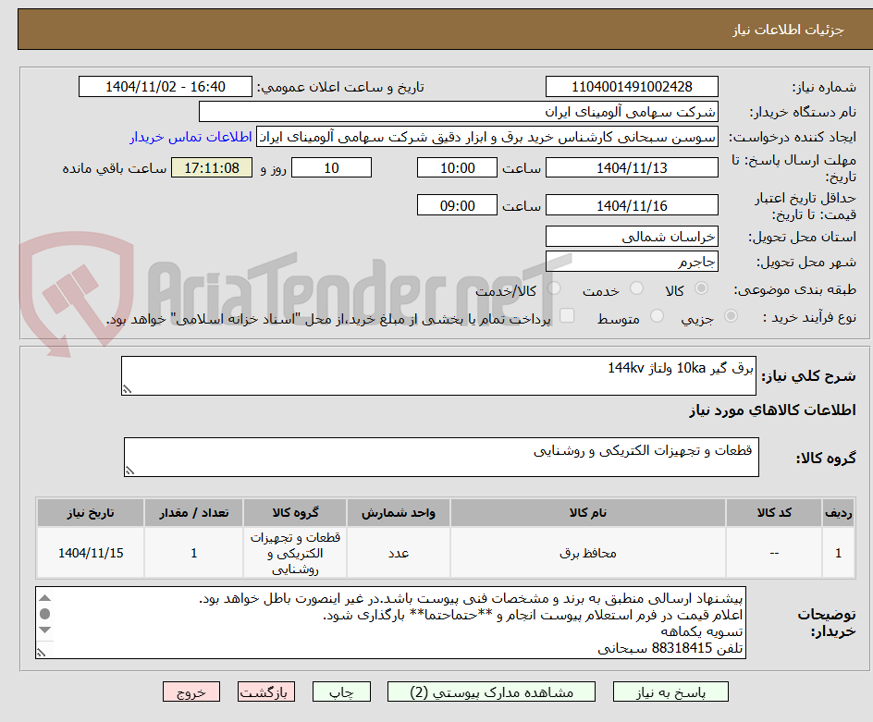Click the عدد unit cell

(x=399, y=553)
